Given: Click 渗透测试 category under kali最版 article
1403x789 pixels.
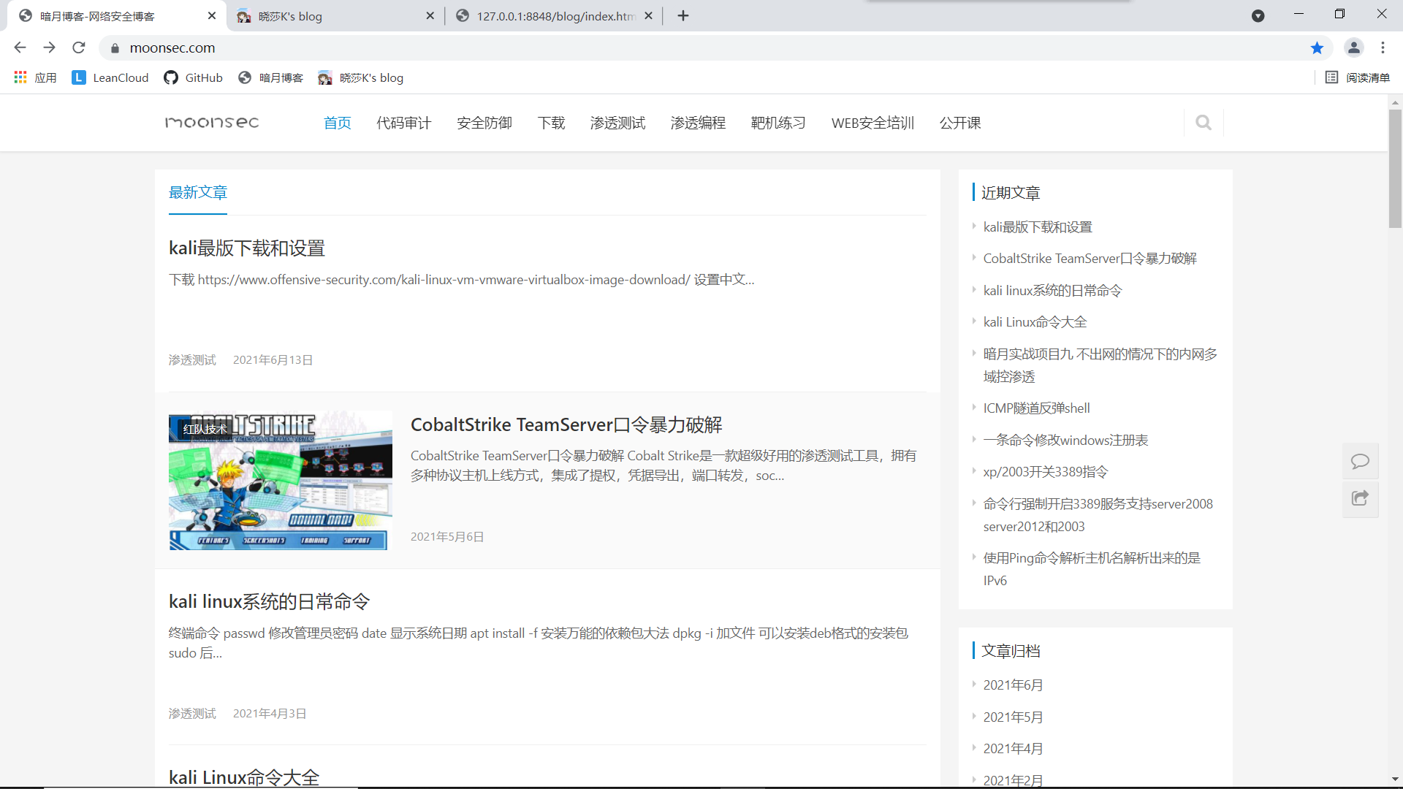Looking at the screenshot, I should tap(192, 360).
